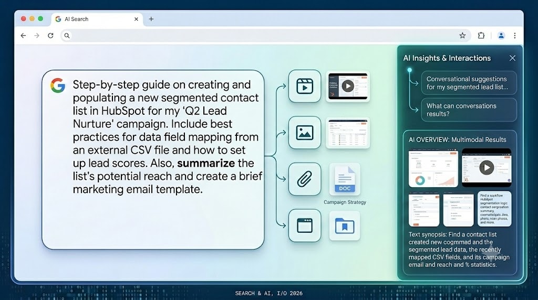Select 'Conversational suggestions for my segmented lead list' suggestion

[469, 83]
